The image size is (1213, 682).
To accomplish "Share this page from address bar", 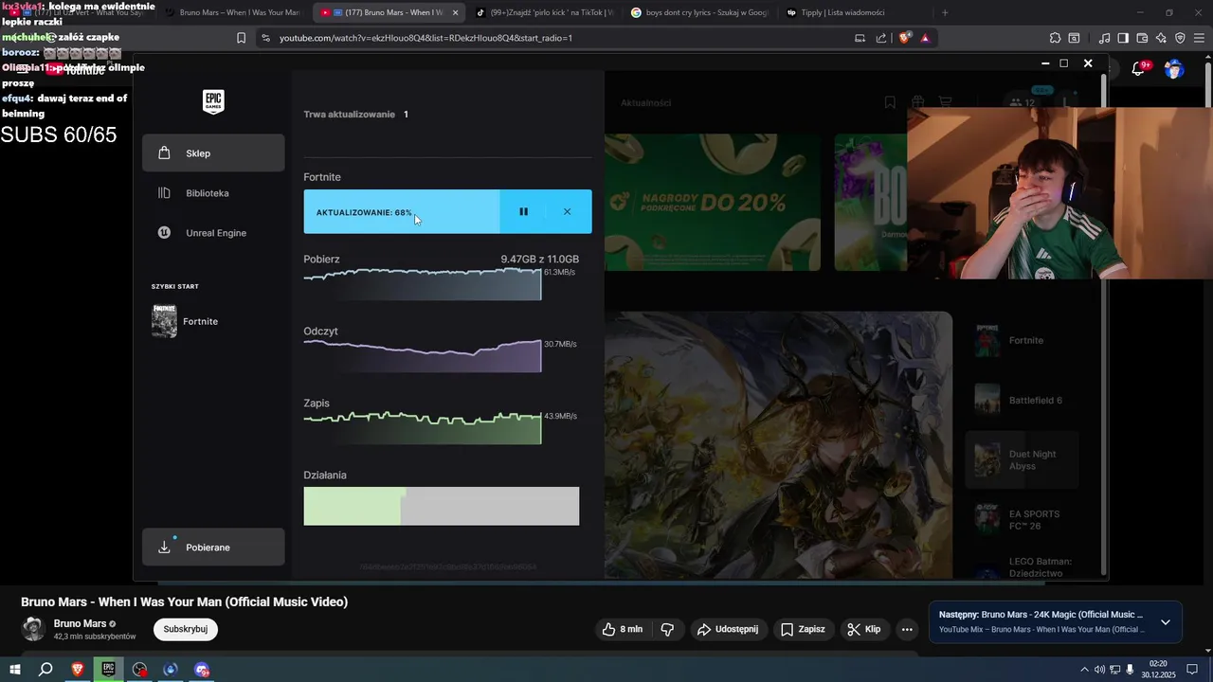I will (x=881, y=38).
